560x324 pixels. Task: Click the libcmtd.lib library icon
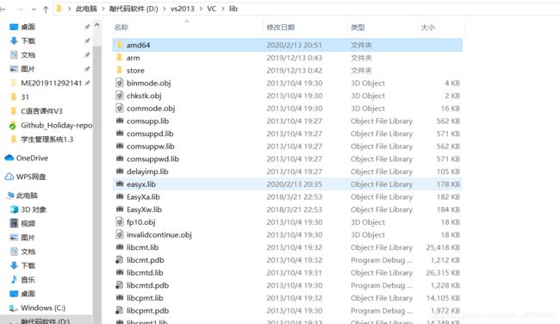point(120,272)
